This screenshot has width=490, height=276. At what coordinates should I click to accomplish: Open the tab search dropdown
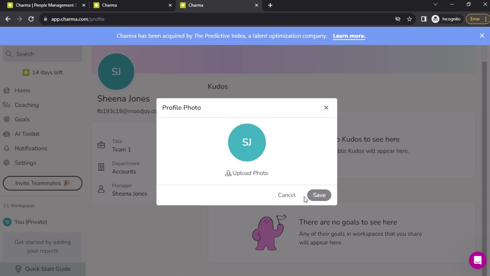[435, 4]
